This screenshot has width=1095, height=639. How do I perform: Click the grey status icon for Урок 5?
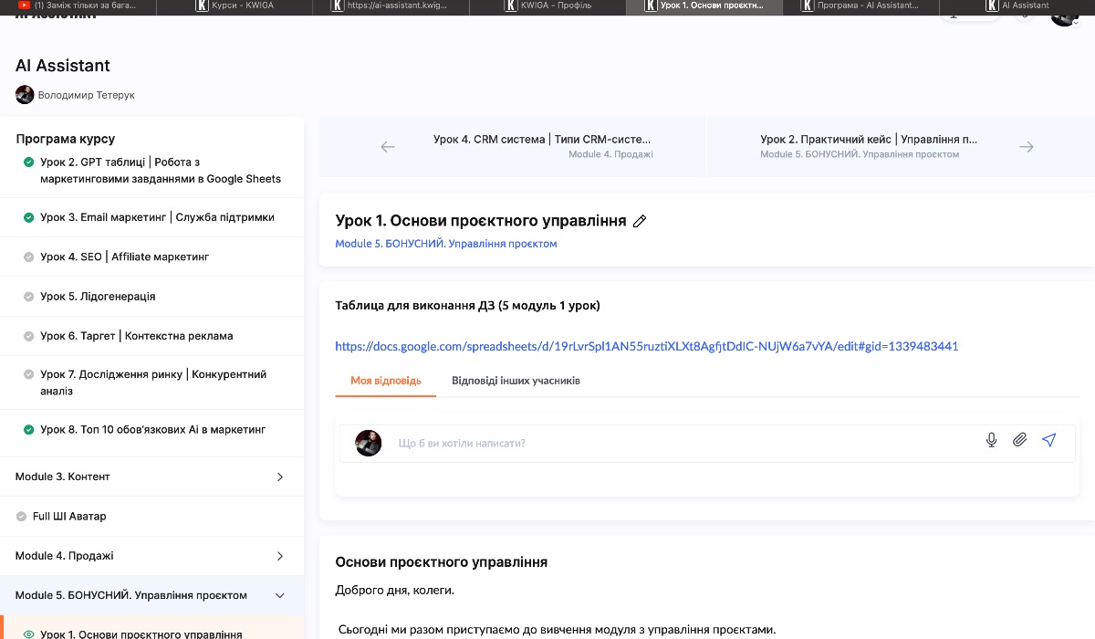29,297
